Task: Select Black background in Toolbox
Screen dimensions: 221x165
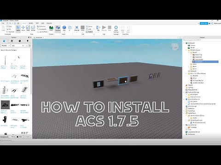Action: click(x=19, y=137)
